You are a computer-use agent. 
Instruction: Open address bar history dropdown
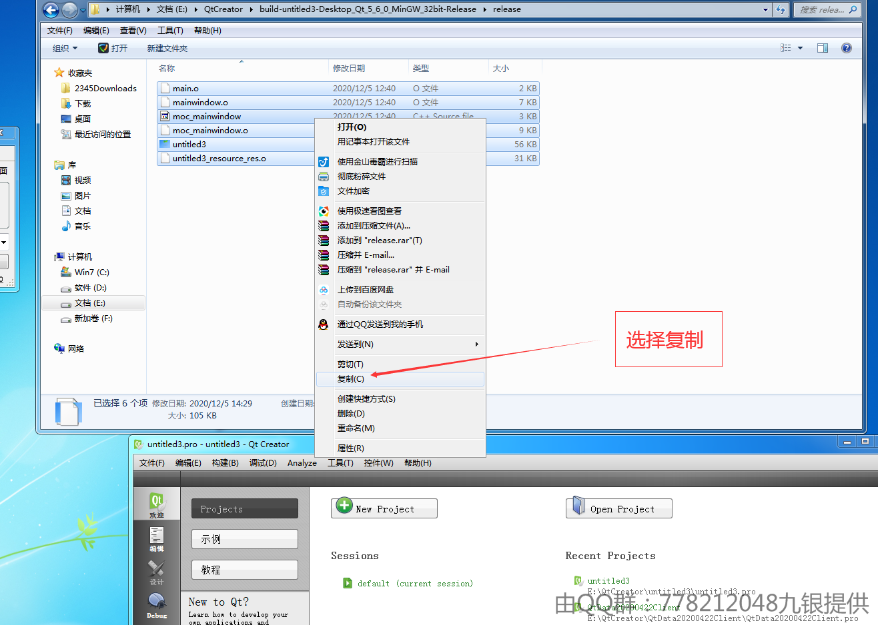point(765,9)
